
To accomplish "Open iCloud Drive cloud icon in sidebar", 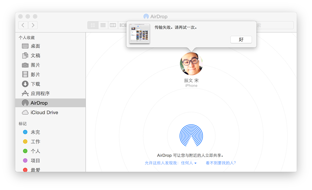I will point(25,112).
